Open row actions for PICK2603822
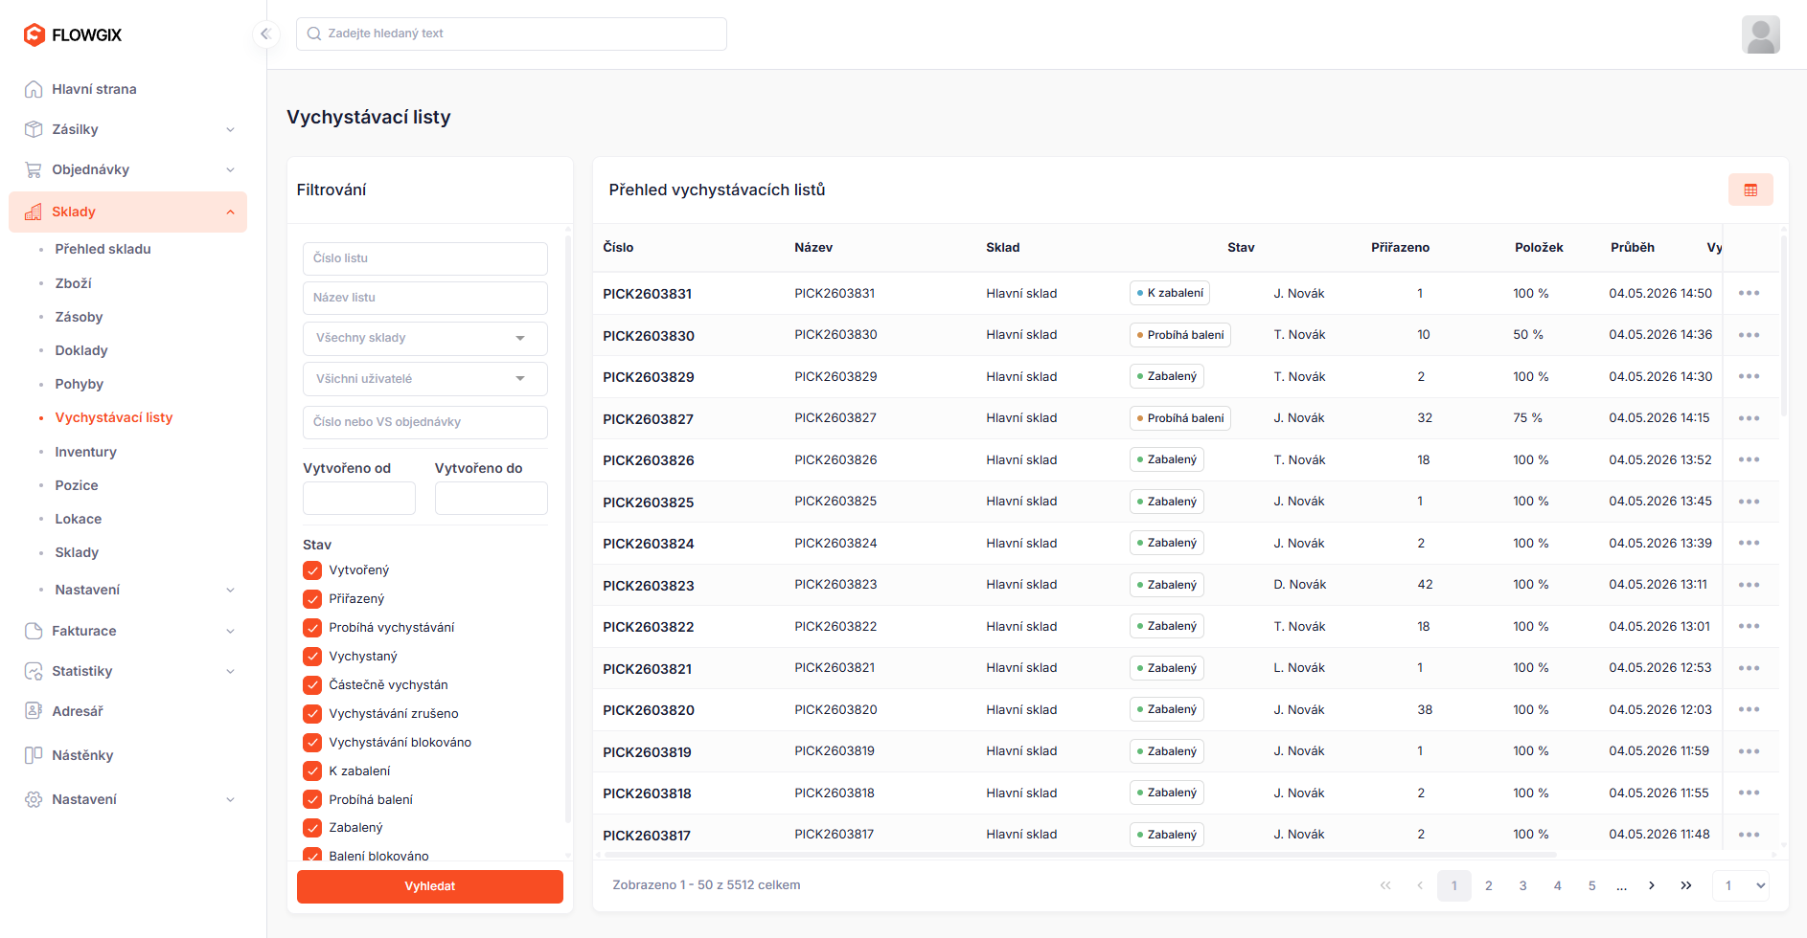The image size is (1807, 938). coord(1749,626)
